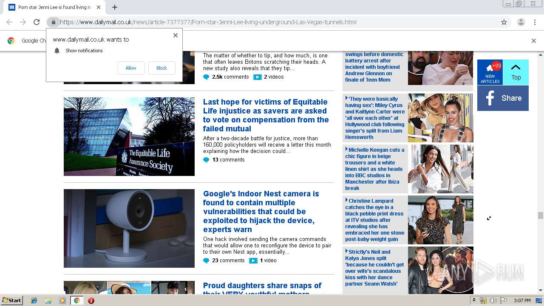Open Christine Lampard pebble print dress story
Image resolution: width=544 pixels, height=306 pixels.
375,220
